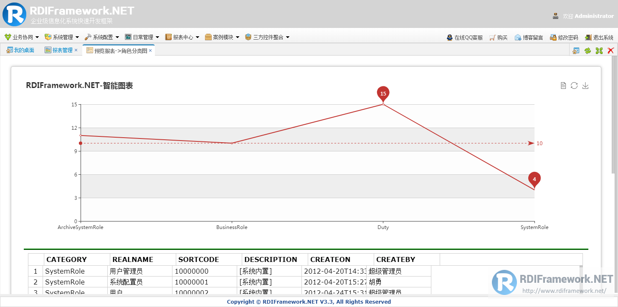Screen dimensions: 618x307
Task: Click the BusinessRole data point on line
Action: click(232, 143)
